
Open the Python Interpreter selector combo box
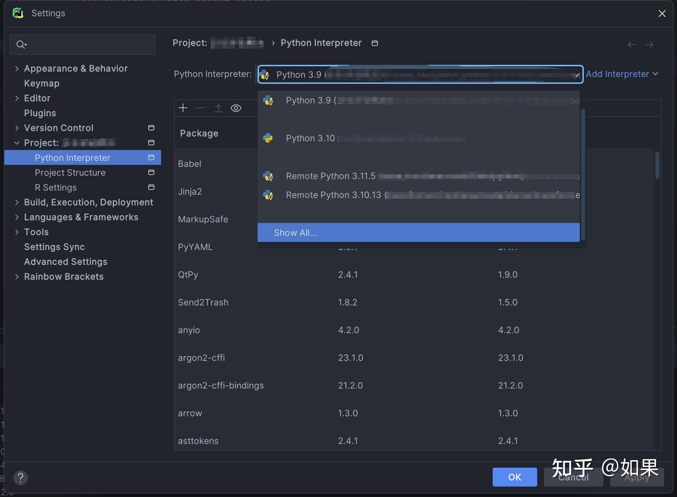click(420, 74)
